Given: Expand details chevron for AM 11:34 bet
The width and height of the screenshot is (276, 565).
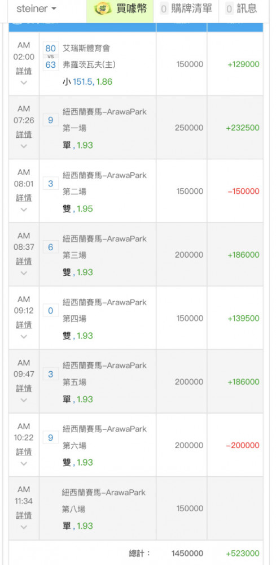Looking at the screenshot, I should (24, 527).
